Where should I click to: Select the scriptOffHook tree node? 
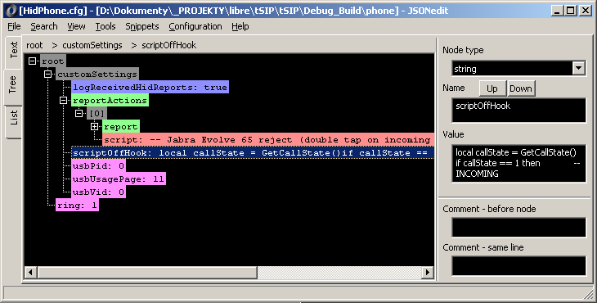pos(253,153)
